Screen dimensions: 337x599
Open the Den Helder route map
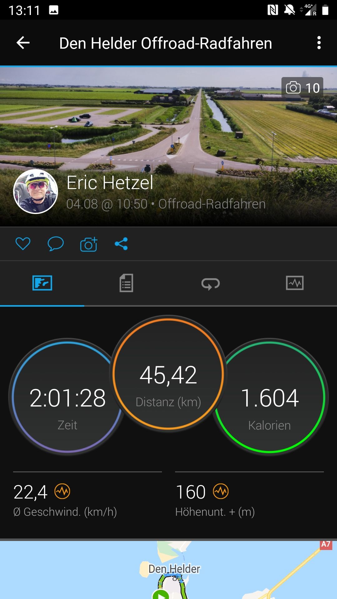point(168,570)
